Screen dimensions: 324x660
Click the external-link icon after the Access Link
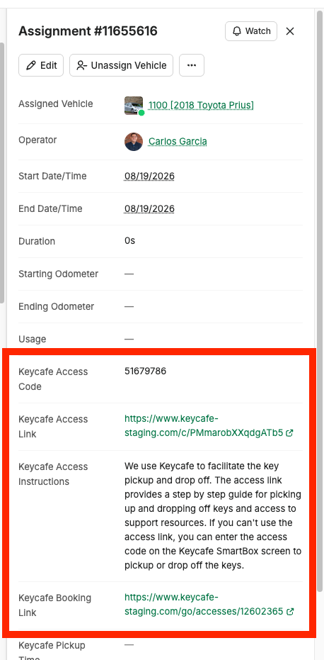click(289, 432)
